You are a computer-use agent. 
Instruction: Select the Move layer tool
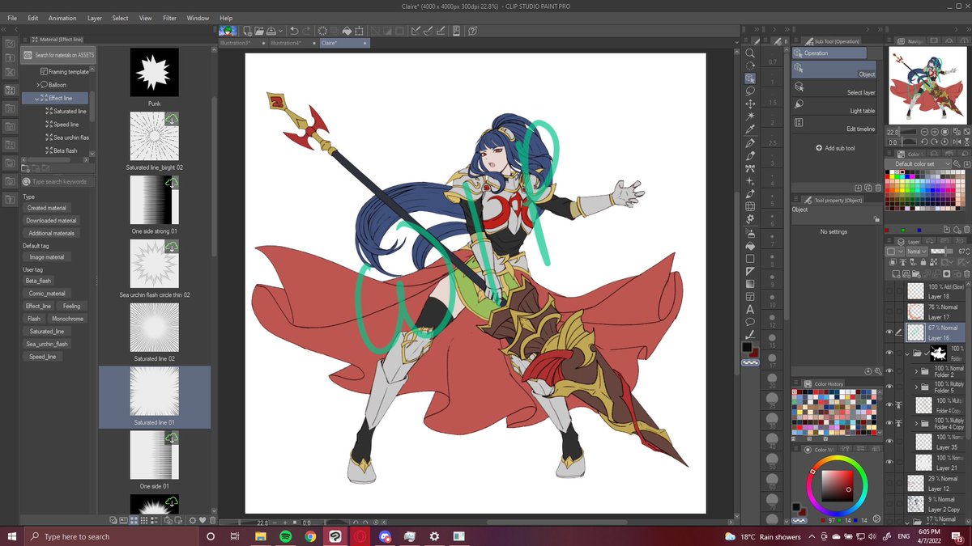point(751,104)
